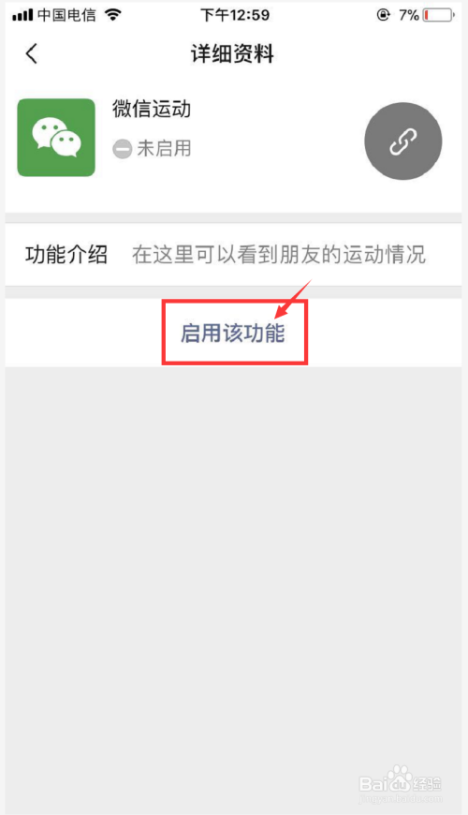Open the green WeChat avatar icon
The width and height of the screenshot is (468, 815).
point(56,138)
